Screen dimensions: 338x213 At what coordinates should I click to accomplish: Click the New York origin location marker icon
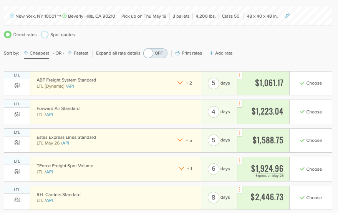[12, 16]
